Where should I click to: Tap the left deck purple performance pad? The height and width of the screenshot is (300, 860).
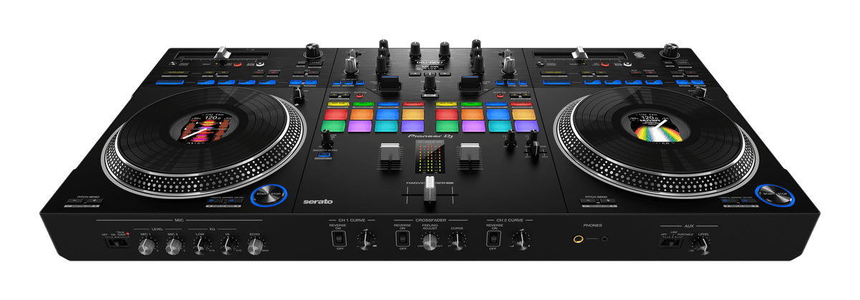point(359,126)
